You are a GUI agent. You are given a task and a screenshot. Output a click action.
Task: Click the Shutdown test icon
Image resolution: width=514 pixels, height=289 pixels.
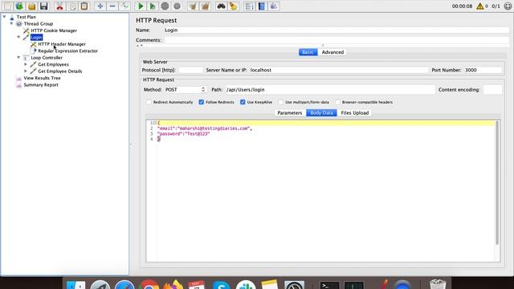[177, 6]
